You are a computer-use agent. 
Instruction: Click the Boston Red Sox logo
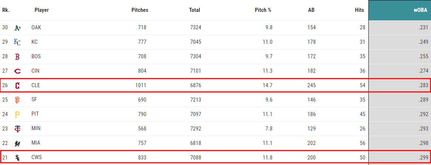tap(17, 57)
